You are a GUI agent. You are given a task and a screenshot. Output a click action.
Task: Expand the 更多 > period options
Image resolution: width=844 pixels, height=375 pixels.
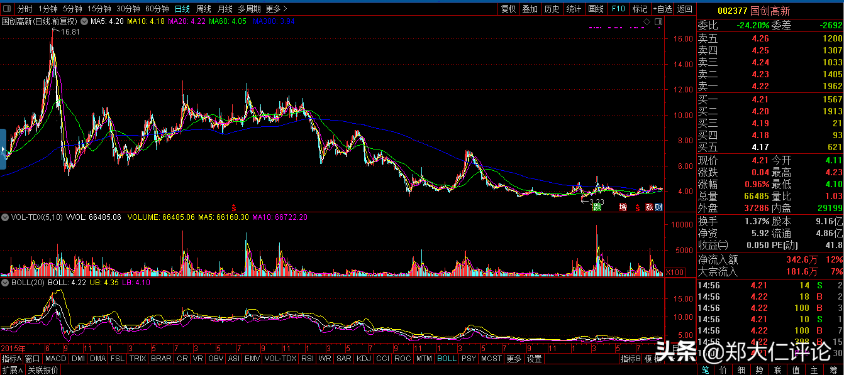point(276,9)
